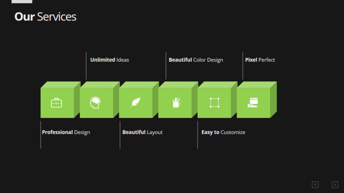344x193 pixels.
Task: Click the Beautiful Color Design label
Action: pyautogui.click(x=196, y=60)
